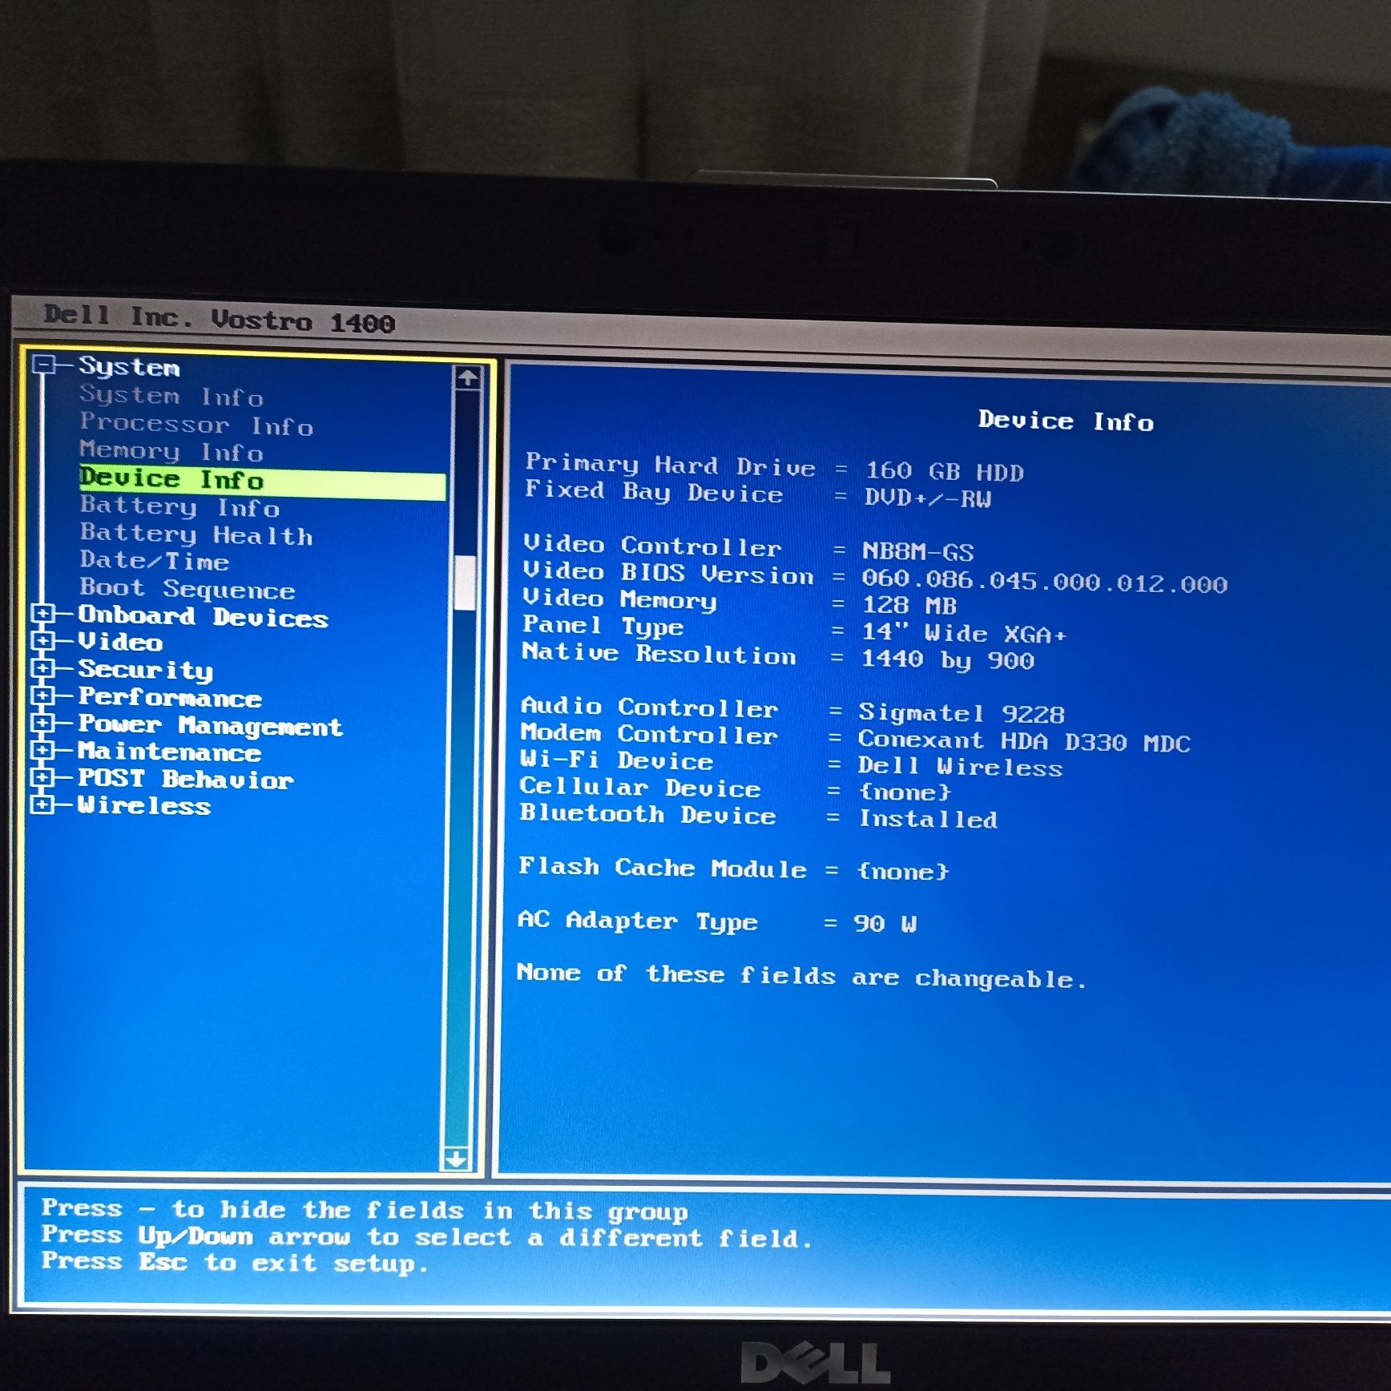Select the Wireless category label
Viewport: 1391px width, 1391px height.
(144, 806)
